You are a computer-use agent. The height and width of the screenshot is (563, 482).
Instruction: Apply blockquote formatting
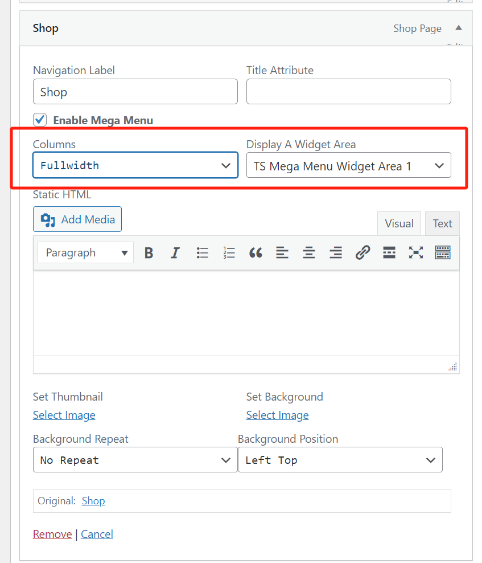[x=256, y=253]
